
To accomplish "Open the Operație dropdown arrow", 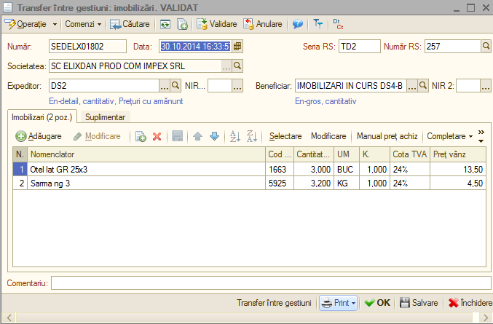I will click(55, 24).
